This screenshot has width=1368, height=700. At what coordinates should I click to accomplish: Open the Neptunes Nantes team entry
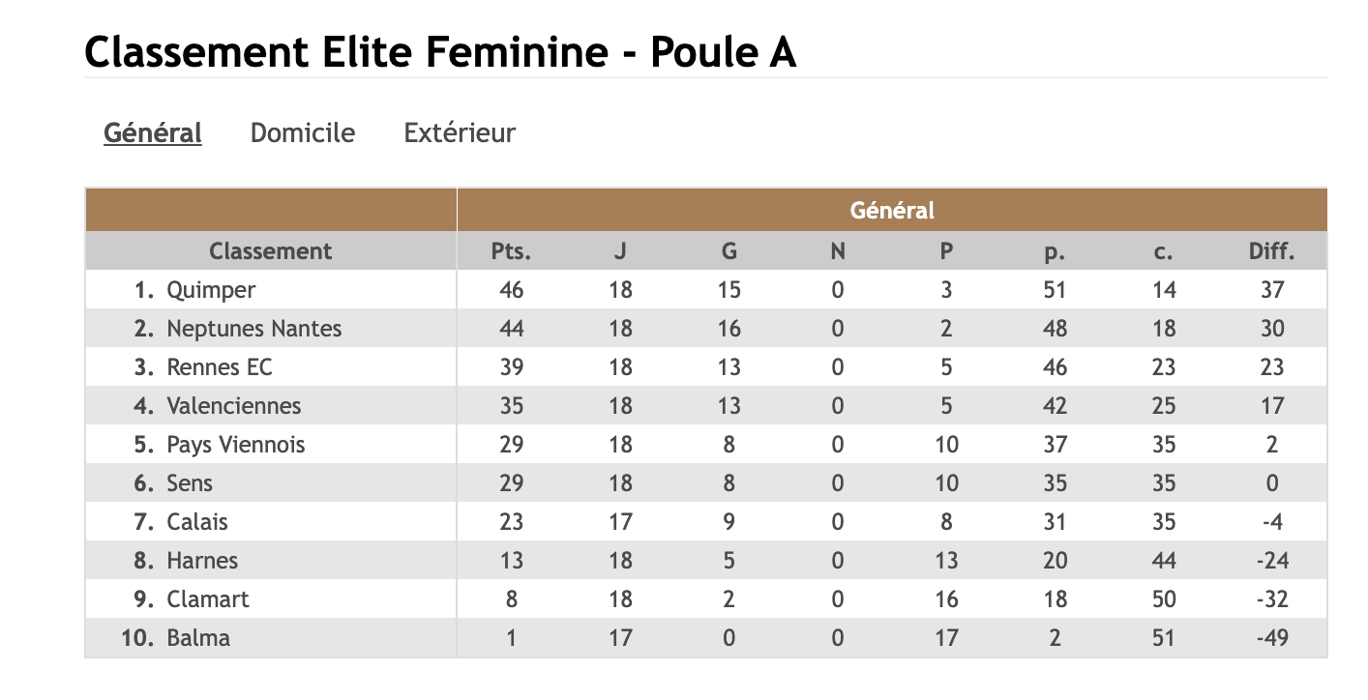pyautogui.click(x=253, y=329)
